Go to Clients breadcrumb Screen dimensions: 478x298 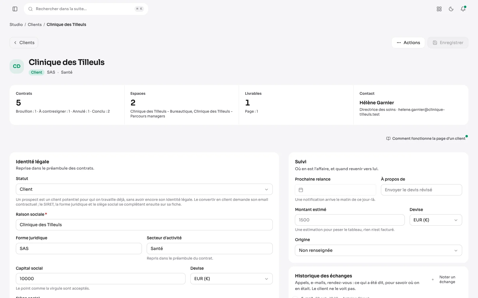[35, 24]
